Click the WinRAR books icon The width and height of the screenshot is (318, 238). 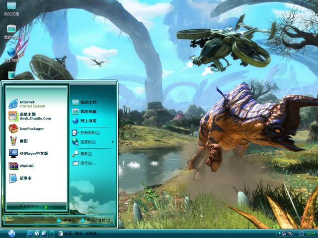13,166
